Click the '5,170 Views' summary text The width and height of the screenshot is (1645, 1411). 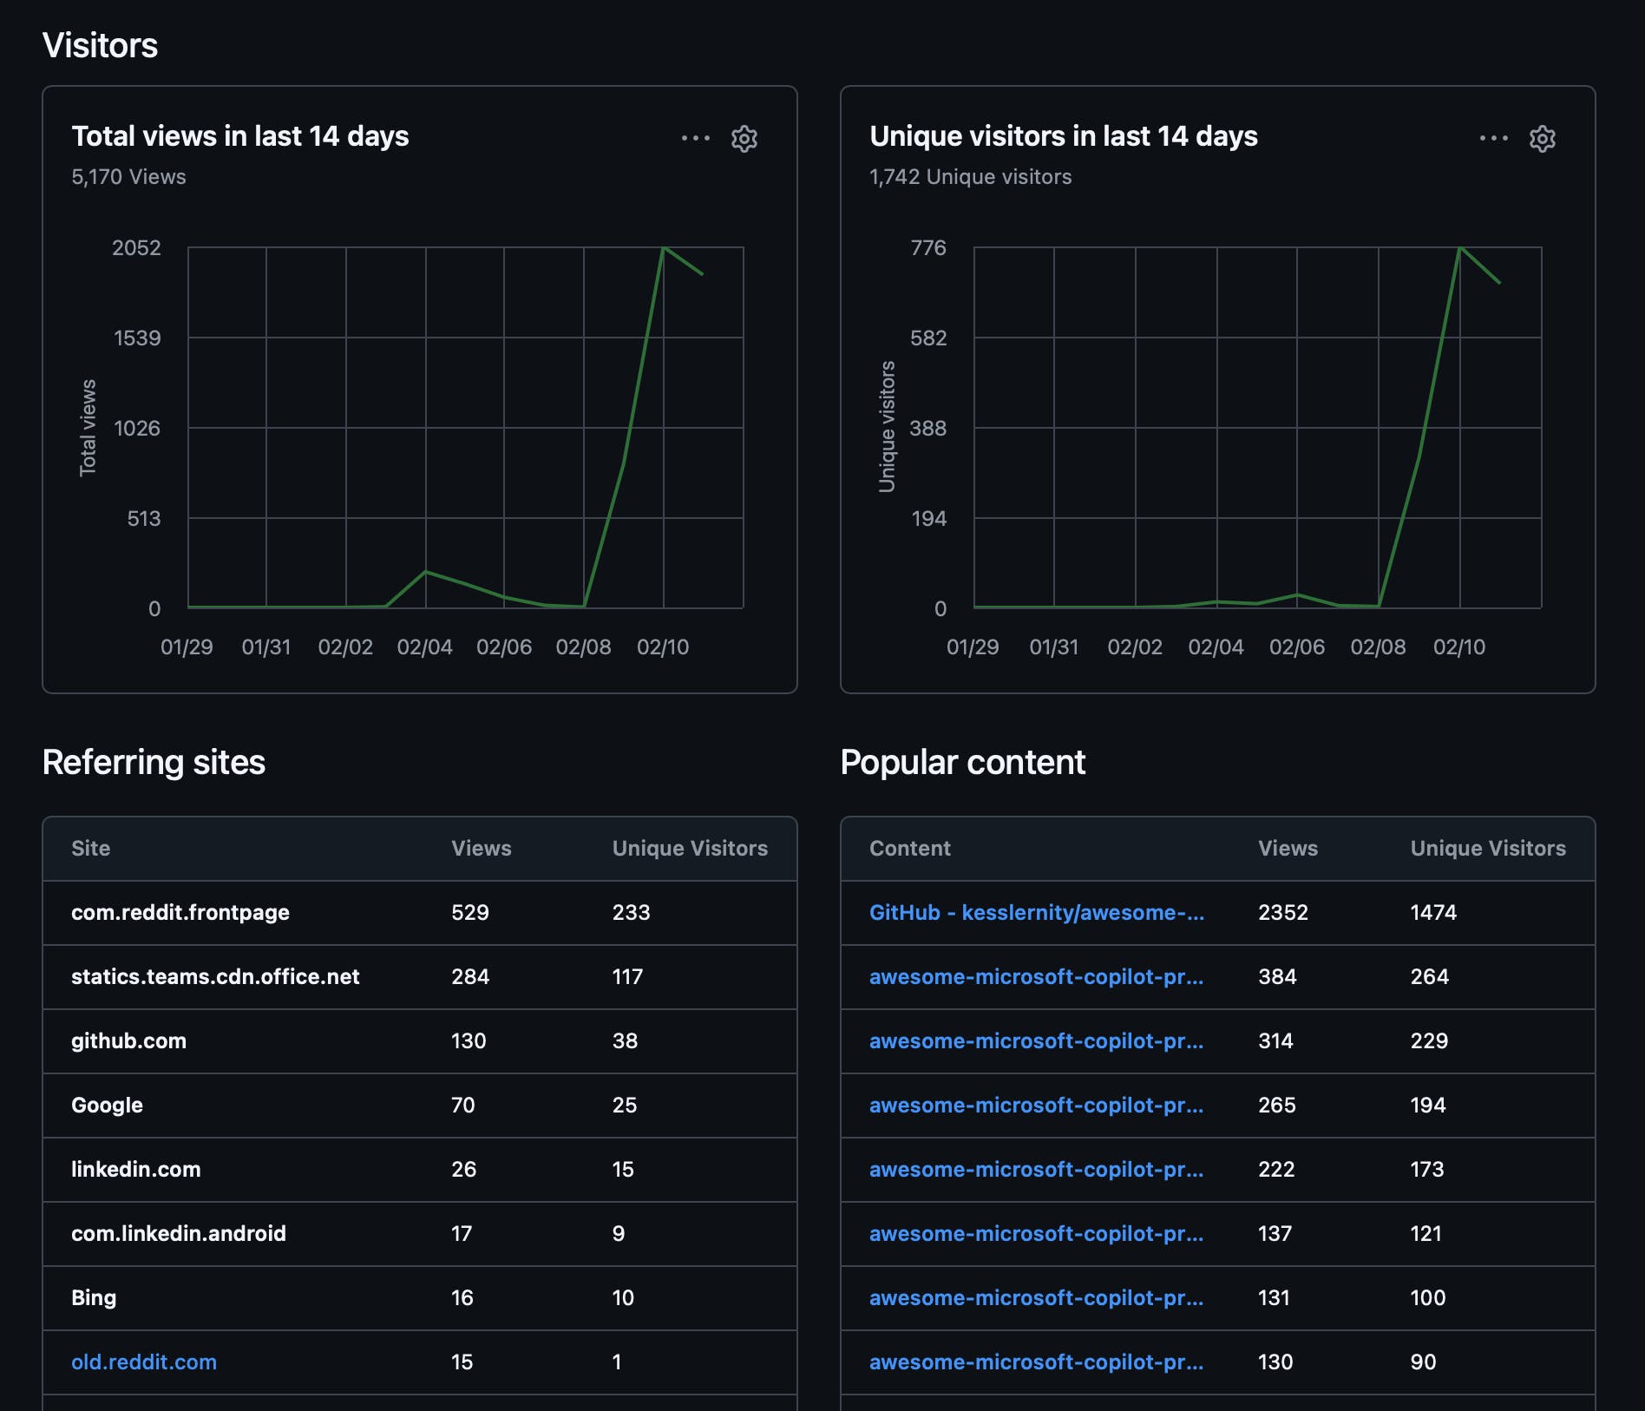(128, 176)
